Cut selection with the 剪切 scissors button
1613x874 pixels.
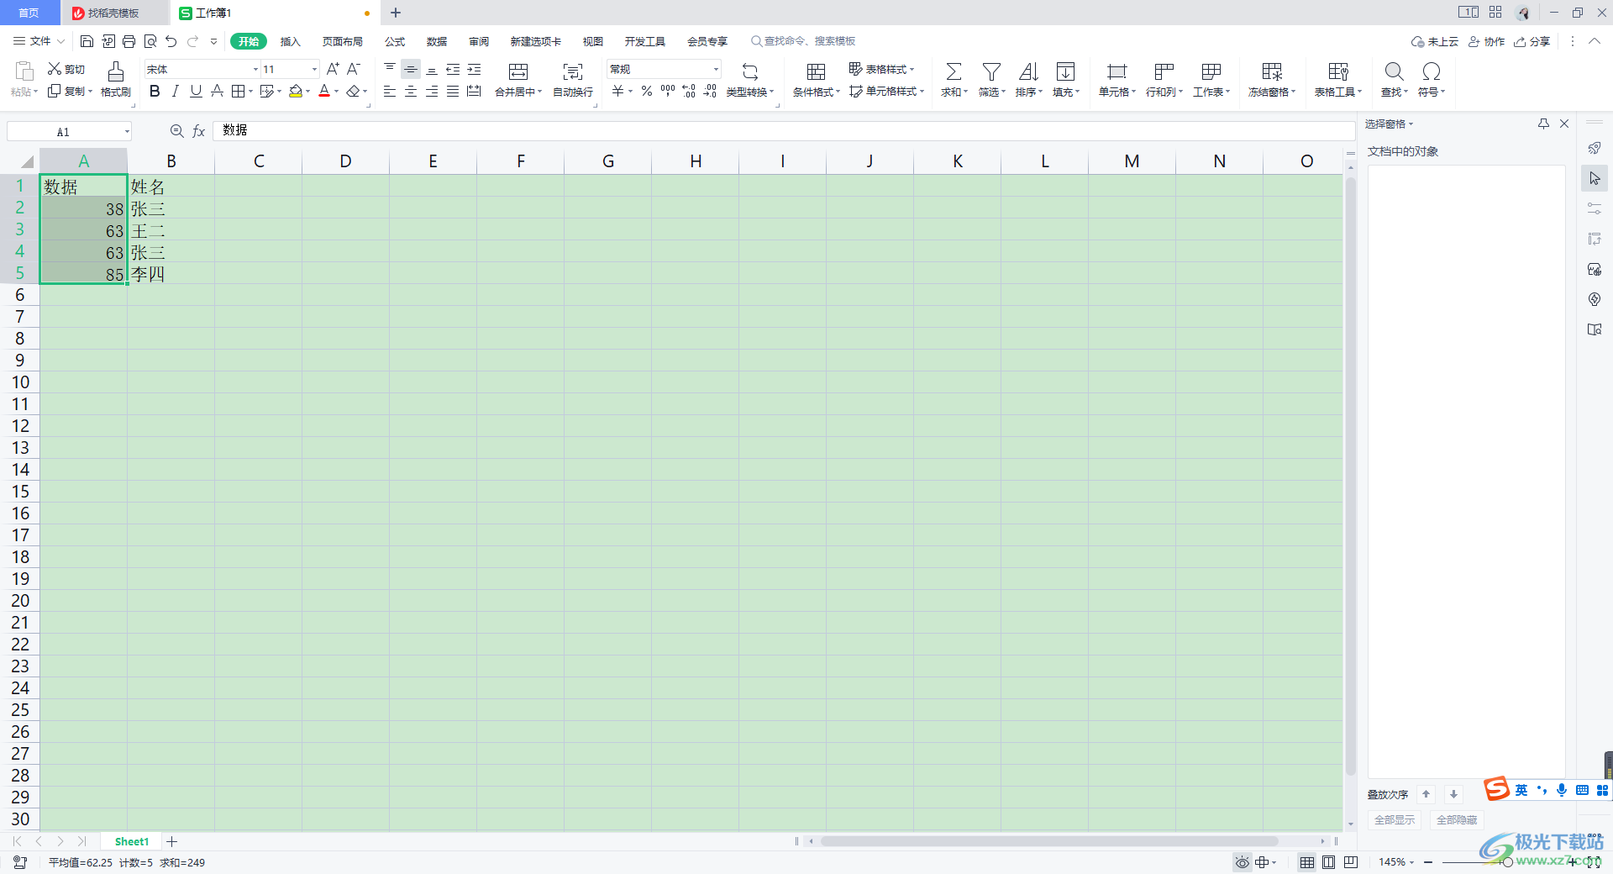point(66,69)
